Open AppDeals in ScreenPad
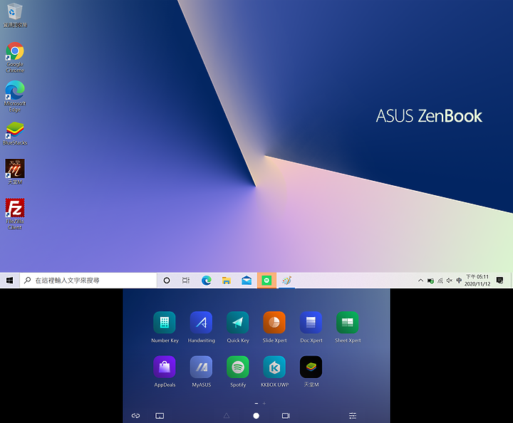Viewport: 513px width, 423px height. tap(165, 371)
